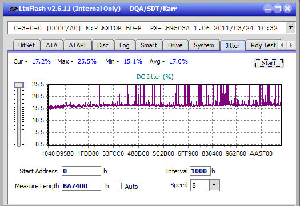Viewport: 300px width, 206px height.
Task: Click x-axis label AA5F00
Action: (261, 153)
